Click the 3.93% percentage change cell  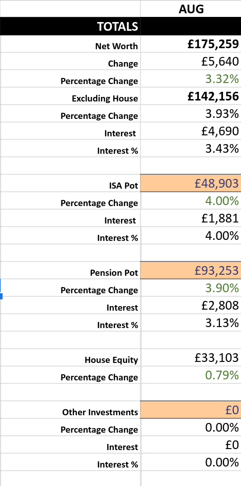(x=191, y=114)
